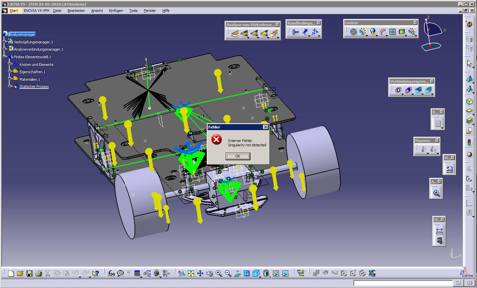Click the Normal View icon
Image resolution: width=477 pixels, height=288 pixels.
tap(237, 273)
